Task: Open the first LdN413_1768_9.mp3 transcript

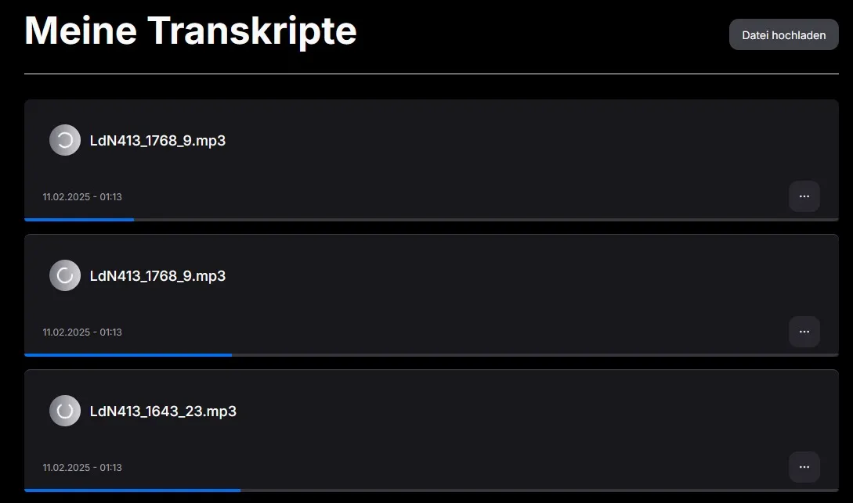Action: pos(158,140)
